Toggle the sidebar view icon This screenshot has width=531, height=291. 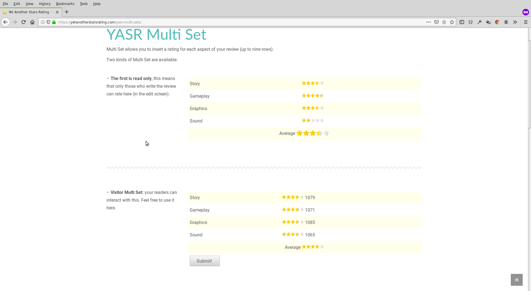click(x=462, y=22)
